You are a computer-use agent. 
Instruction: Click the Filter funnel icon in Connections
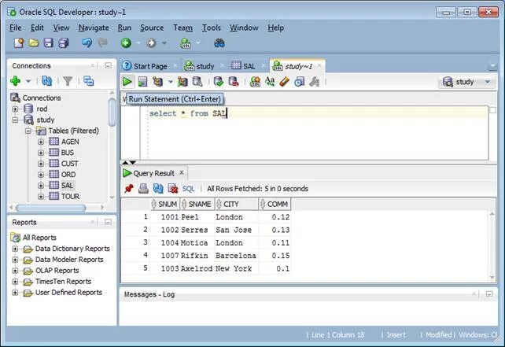pos(68,81)
